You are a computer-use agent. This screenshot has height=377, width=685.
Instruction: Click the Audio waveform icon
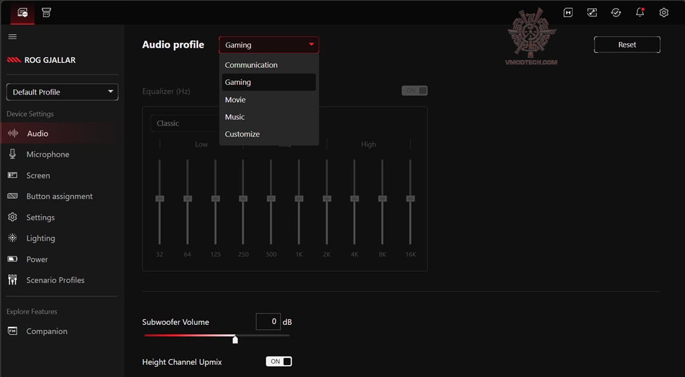(x=13, y=133)
